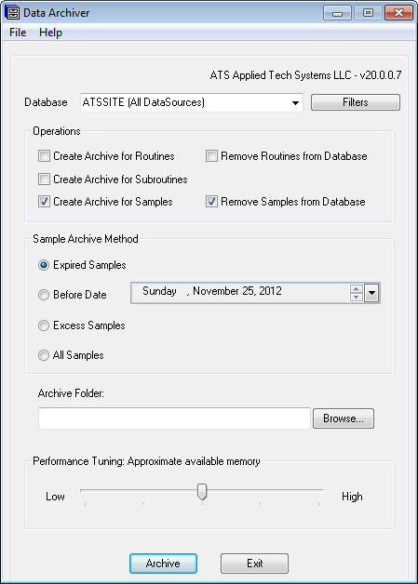Click the Archive Folder text field

pyautogui.click(x=174, y=418)
